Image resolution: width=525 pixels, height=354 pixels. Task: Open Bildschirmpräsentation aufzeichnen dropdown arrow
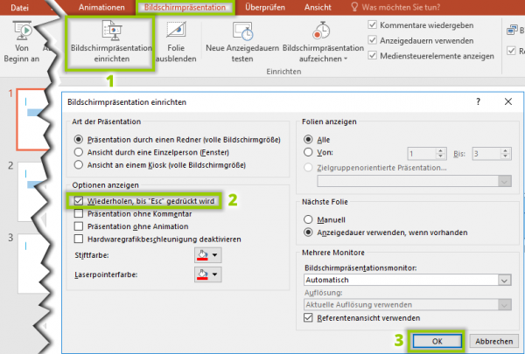point(346,59)
